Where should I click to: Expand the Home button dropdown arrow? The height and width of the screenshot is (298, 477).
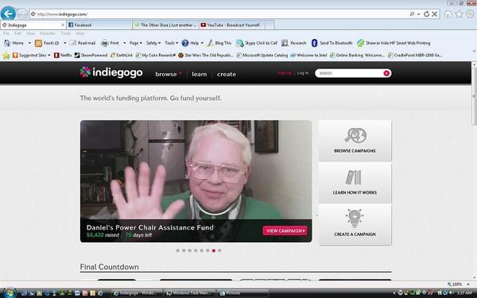point(29,43)
